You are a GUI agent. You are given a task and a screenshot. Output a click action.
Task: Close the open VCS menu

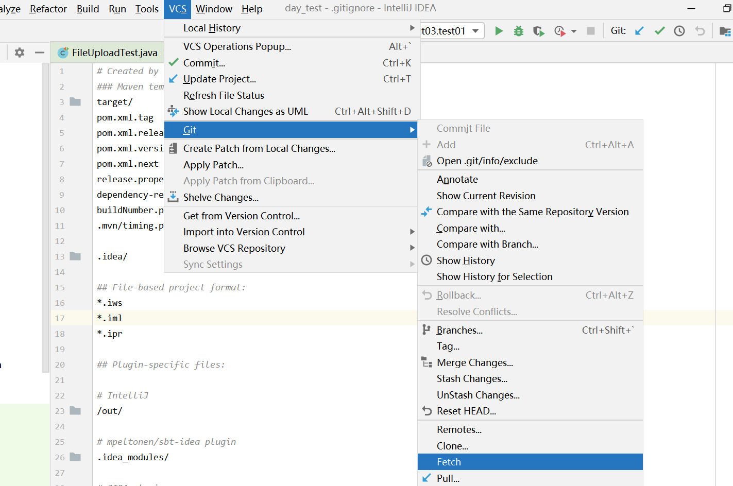point(178,9)
